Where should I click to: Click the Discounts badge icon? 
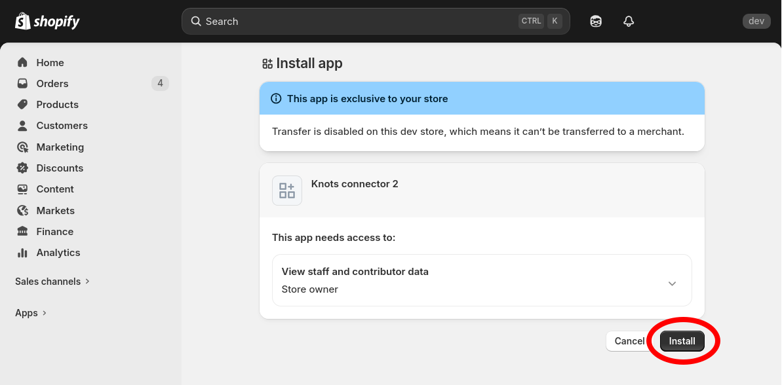coord(22,168)
